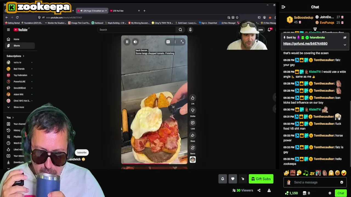Click the Dislike thumbs down icon

193,110
